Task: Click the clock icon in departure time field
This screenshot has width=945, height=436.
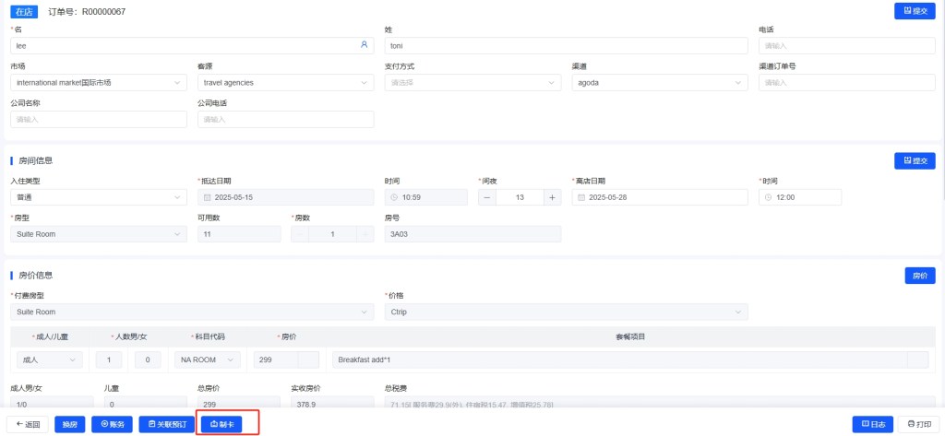Action: 768,197
